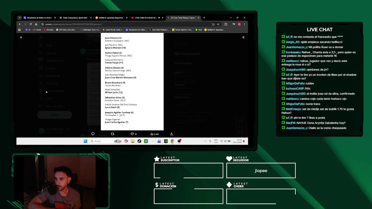Open the Kick bookmark

[x=199, y=30]
